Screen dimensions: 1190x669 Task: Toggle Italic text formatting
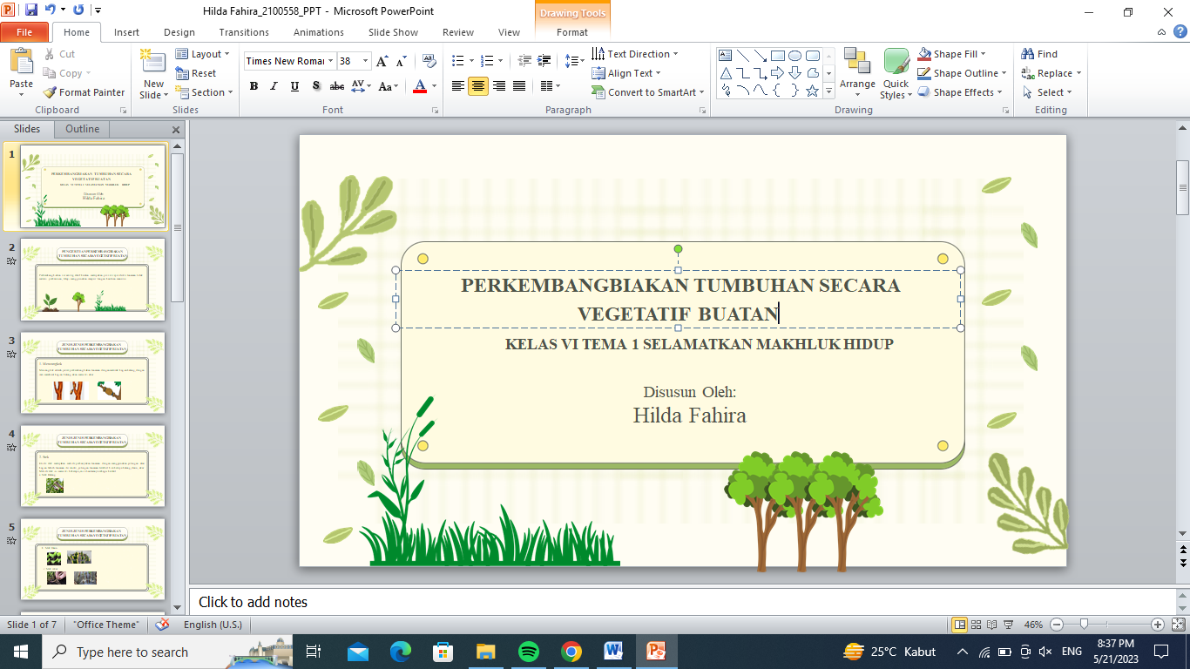(274, 86)
